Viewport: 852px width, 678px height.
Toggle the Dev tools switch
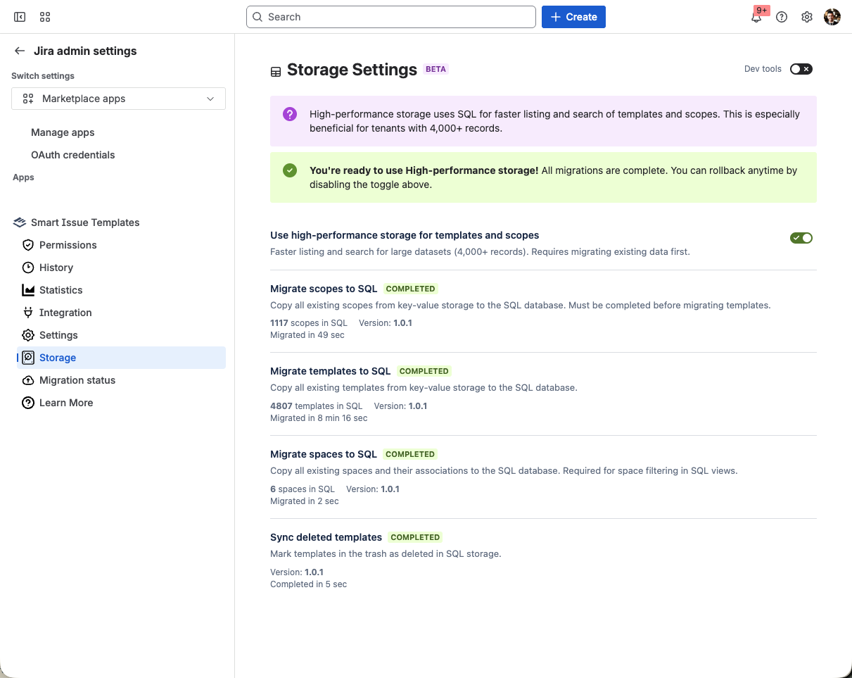pos(801,69)
